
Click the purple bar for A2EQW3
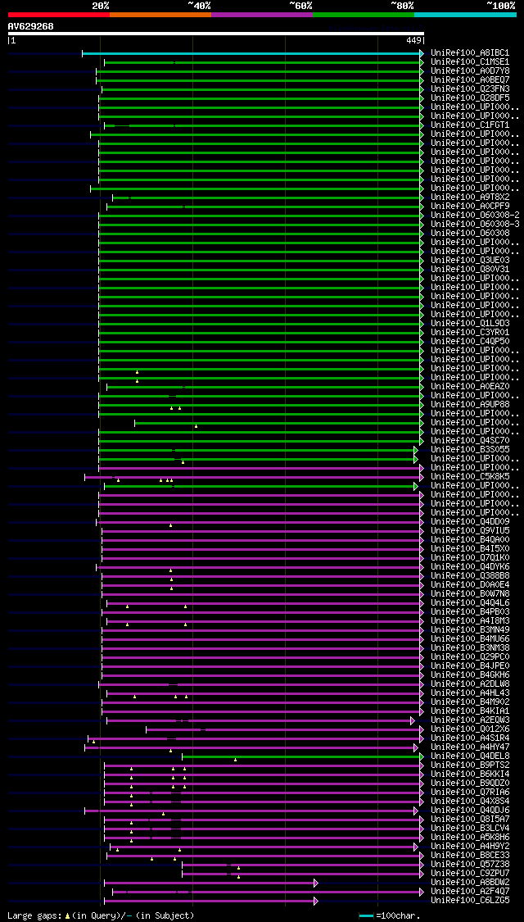260,721
